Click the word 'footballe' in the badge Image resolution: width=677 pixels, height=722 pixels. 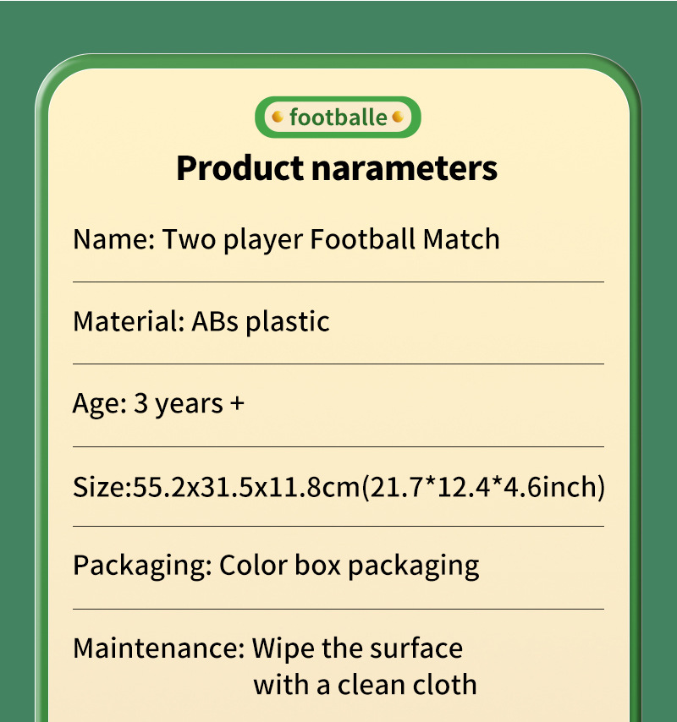(x=338, y=118)
